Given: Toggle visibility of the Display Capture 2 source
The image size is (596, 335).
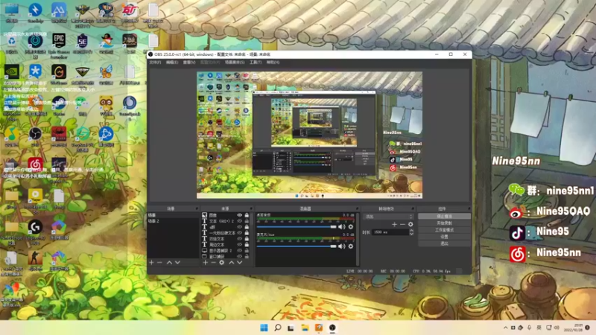Looking at the screenshot, I should 239,251.
